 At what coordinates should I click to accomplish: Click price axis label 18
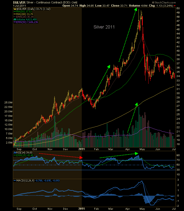[178, 144]
